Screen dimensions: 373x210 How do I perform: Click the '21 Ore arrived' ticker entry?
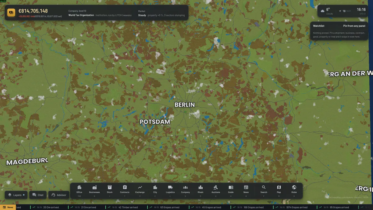click(x=82, y=207)
